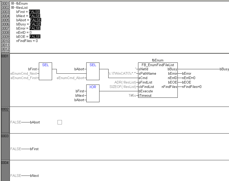
Task: Click bFirst input of first SEL
Action: [32, 69]
